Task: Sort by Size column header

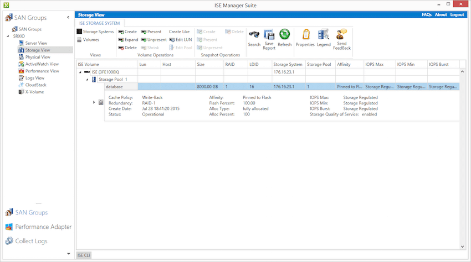Action: [x=209, y=64]
